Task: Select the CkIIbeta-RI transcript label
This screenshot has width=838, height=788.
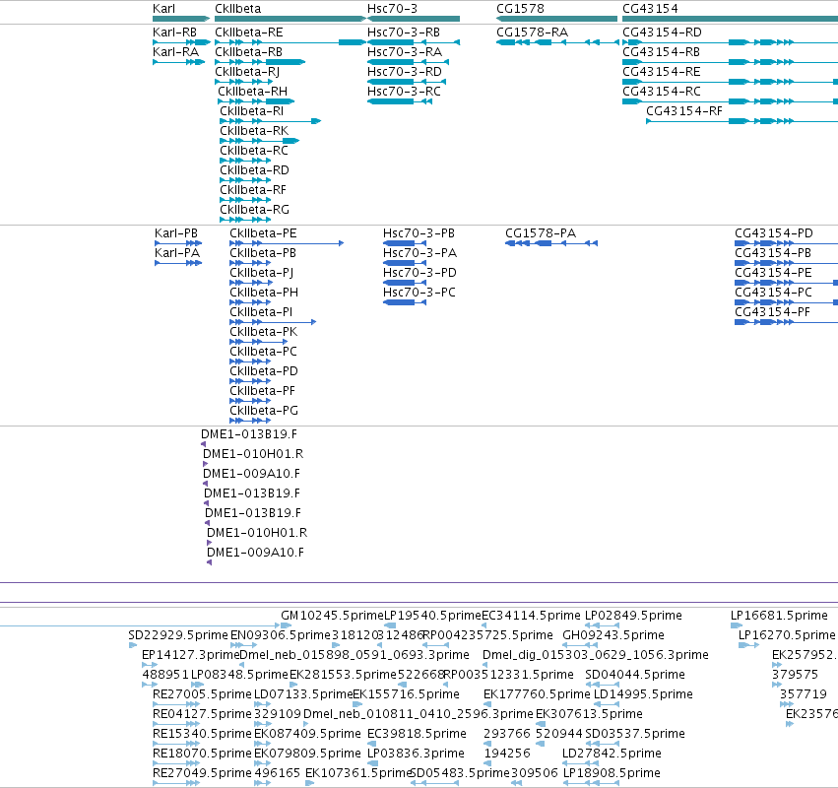Action: (x=252, y=111)
